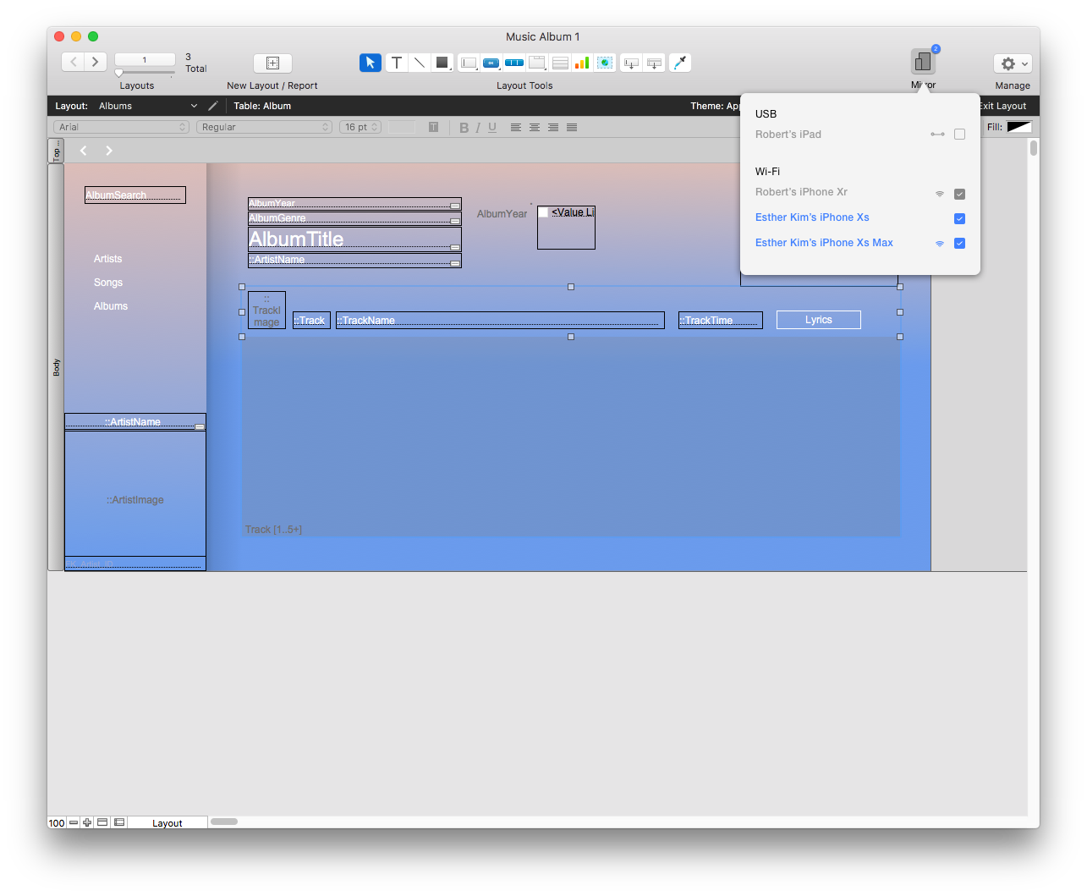This screenshot has height=896, width=1087.
Task: Click the Songs navigation item
Action: coord(108,283)
